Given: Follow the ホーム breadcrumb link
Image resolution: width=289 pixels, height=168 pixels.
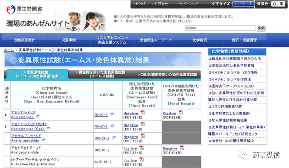Looking at the screenshot, I should click(9, 50).
